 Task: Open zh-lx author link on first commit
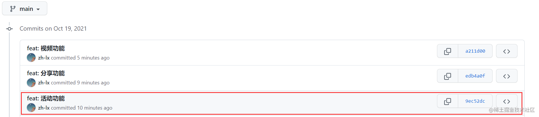44,58
